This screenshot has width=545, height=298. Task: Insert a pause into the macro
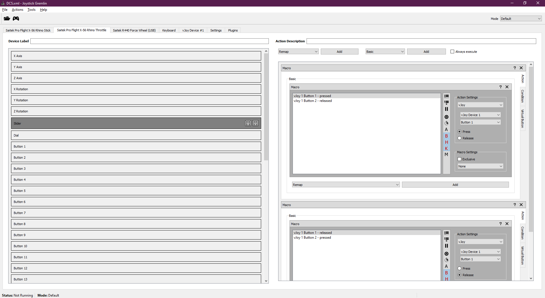click(x=446, y=109)
